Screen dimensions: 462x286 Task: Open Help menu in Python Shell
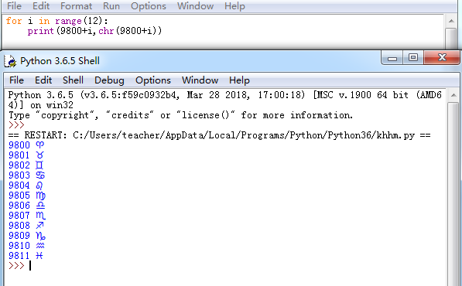click(239, 80)
